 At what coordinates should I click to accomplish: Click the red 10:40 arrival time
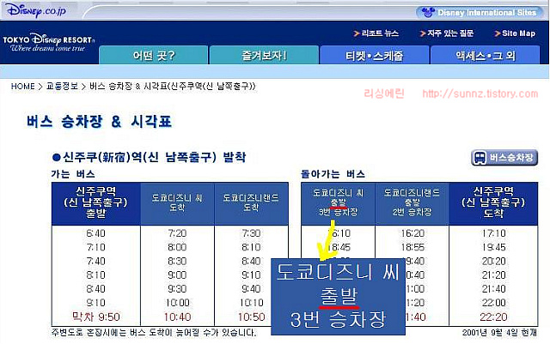[178, 317]
